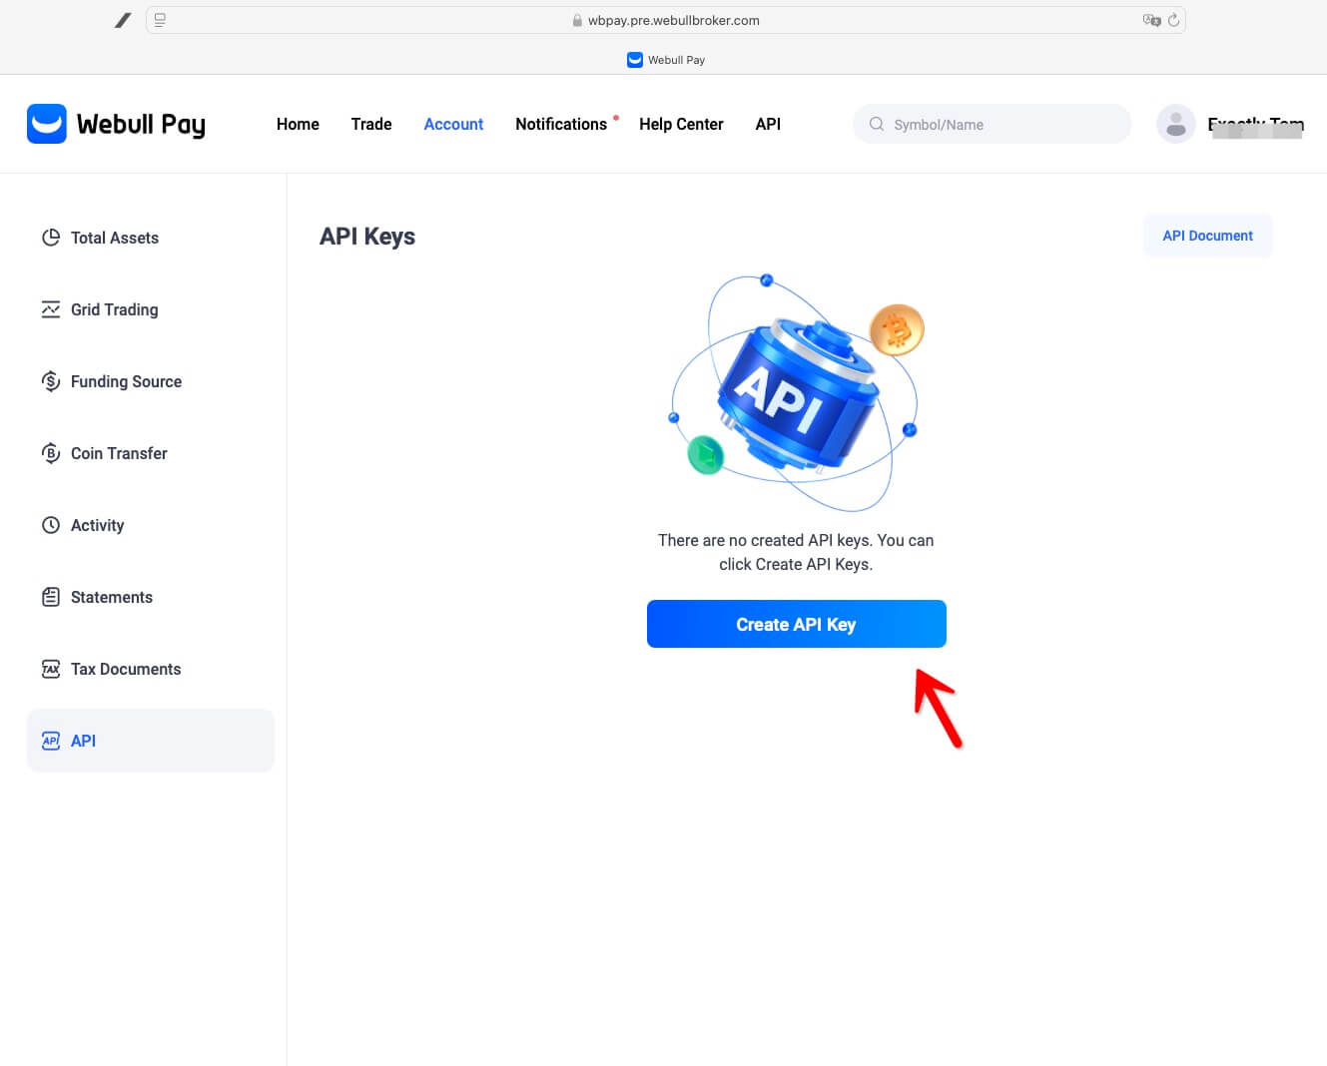The height and width of the screenshot is (1066, 1327).
Task: Select the Account nav item
Action: click(453, 124)
